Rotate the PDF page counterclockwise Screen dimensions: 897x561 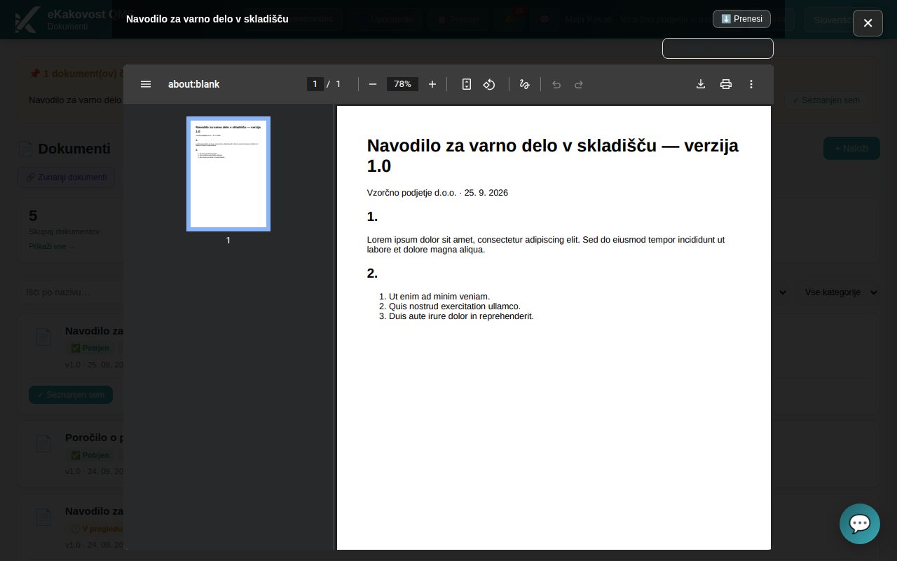click(489, 84)
